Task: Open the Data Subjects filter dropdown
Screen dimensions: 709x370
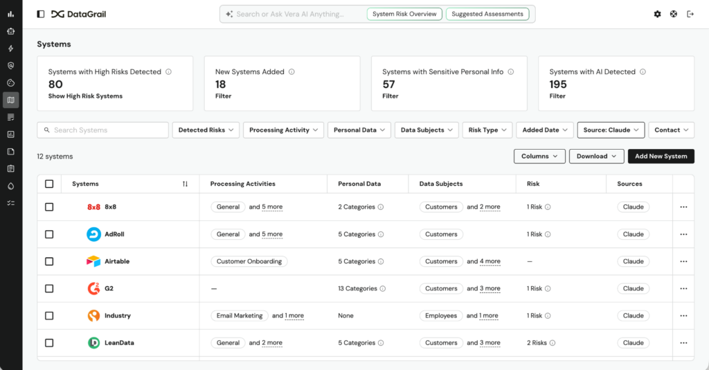Action: (x=427, y=130)
